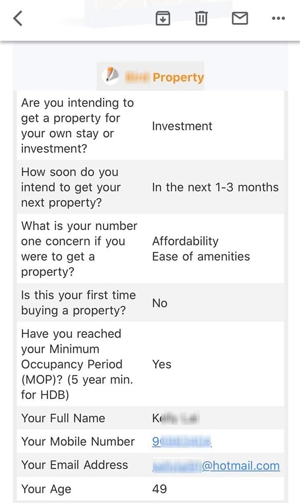Select the Investment answer text
The image size is (300, 503).
(182, 126)
